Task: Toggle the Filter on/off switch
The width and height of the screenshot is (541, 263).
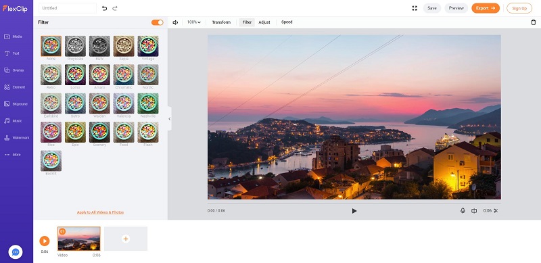Action: tap(158, 22)
